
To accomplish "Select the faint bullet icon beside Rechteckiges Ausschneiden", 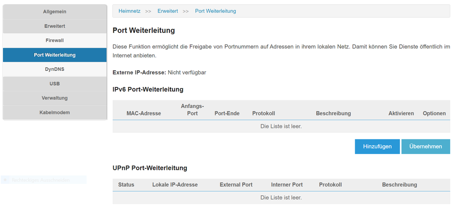I will point(6,180).
